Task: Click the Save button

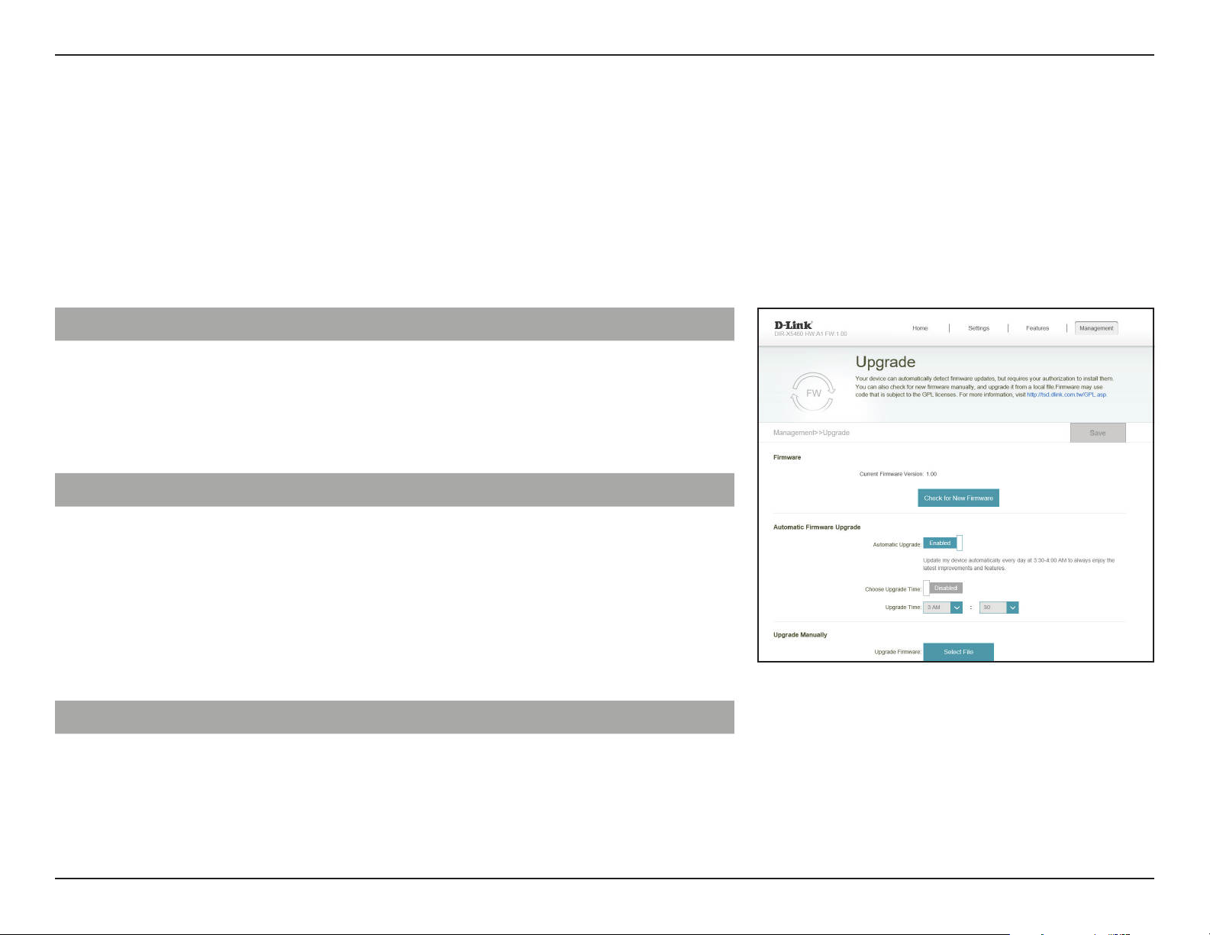Action: pos(1098,433)
